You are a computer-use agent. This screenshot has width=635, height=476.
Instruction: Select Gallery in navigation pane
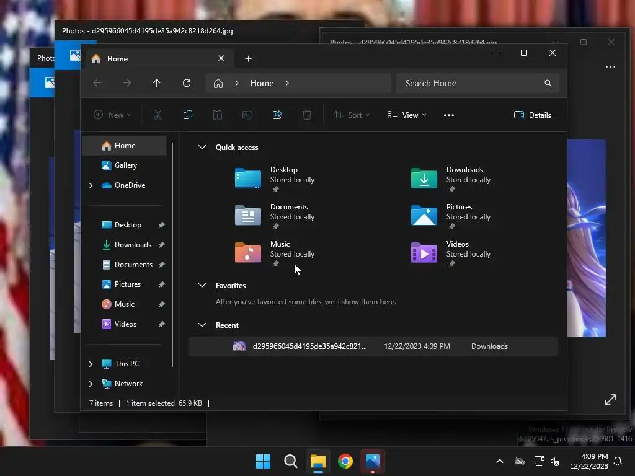coord(124,165)
